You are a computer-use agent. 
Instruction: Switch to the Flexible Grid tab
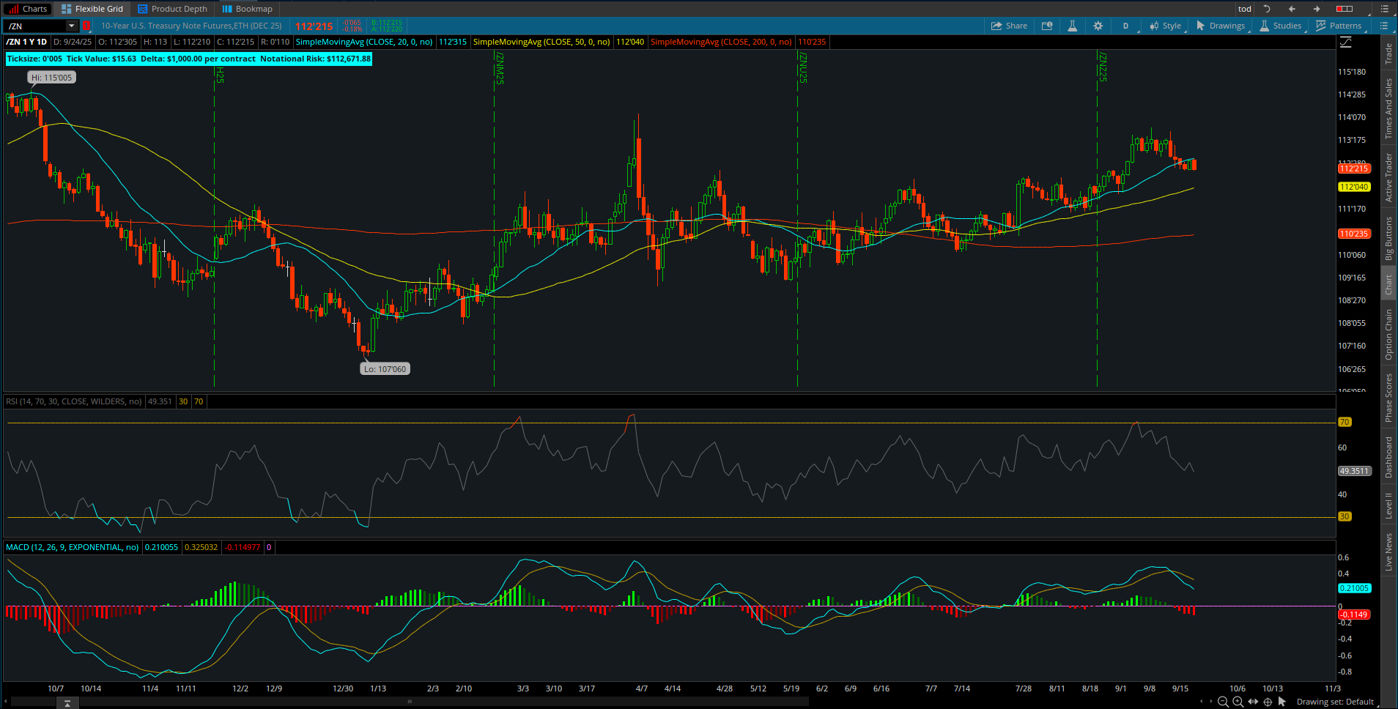click(92, 9)
